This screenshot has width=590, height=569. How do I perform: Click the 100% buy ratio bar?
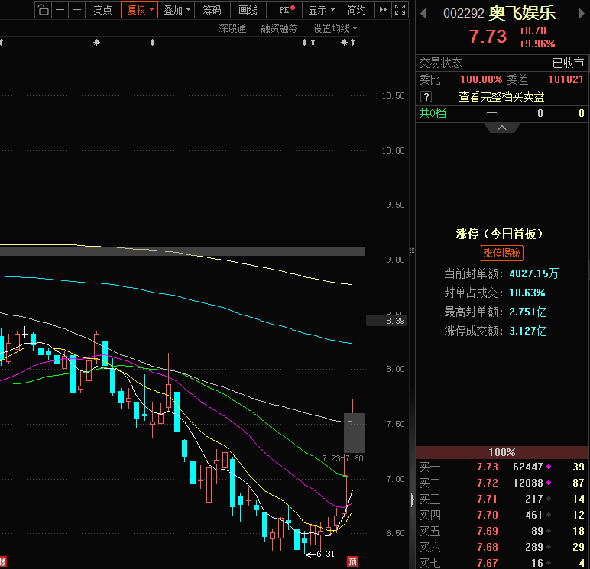pyautogui.click(x=502, y=452)
